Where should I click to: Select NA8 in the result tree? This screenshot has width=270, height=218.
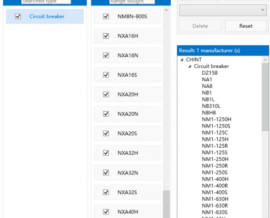point(207,86)
